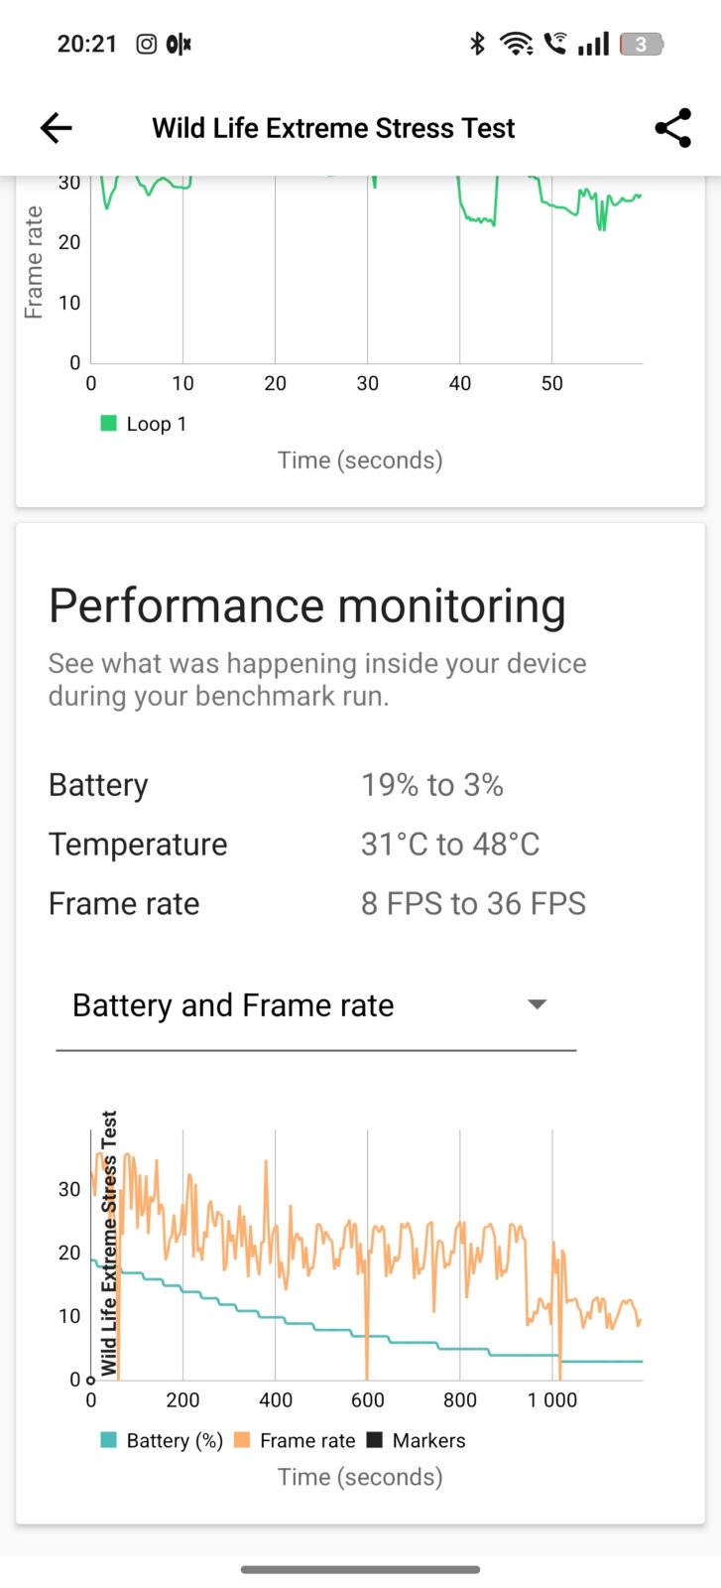Tap the Wi-Fi status icon
Viewport: 721px width, 1588px height.
(x=516, y=44)
